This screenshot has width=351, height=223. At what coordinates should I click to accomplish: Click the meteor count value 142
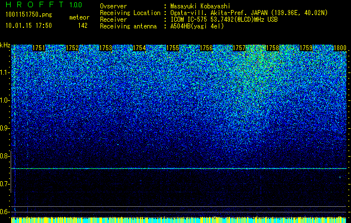click(83, 26)
